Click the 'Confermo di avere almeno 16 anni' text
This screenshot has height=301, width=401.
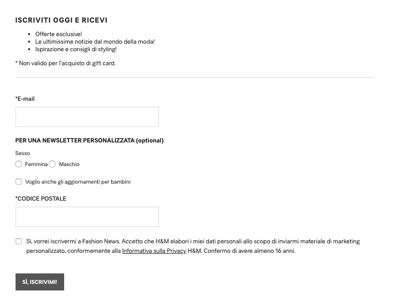click(249, 251)
